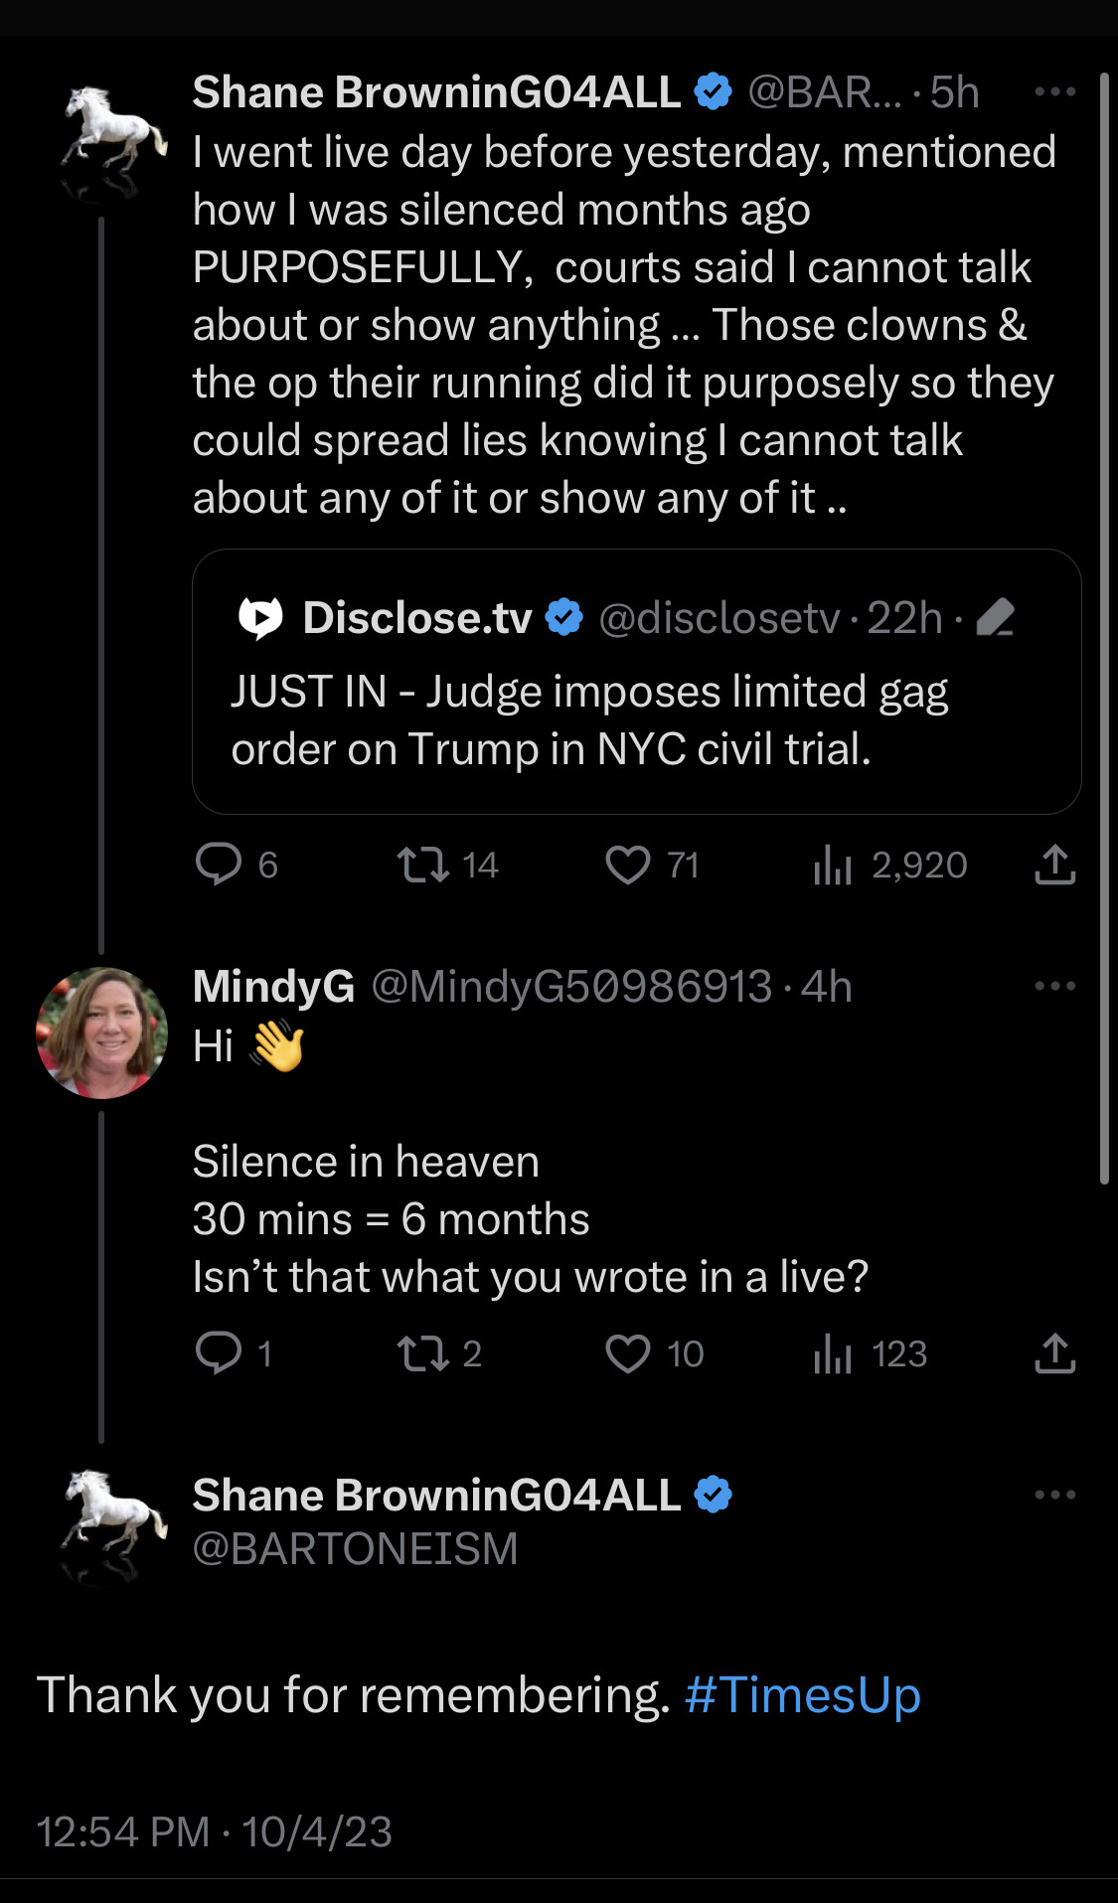Screen dimensions: 1118x1903
Task: Click the Disclose.tv logo icon
Action: pos(260,618)
